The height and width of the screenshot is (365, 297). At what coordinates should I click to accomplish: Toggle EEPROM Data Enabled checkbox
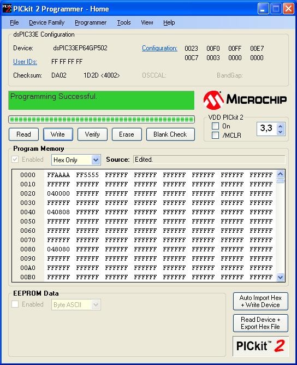coord(15,304)
